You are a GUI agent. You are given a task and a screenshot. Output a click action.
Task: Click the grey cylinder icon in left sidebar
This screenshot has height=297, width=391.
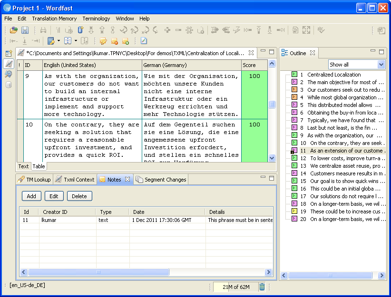tap(9, 85)
